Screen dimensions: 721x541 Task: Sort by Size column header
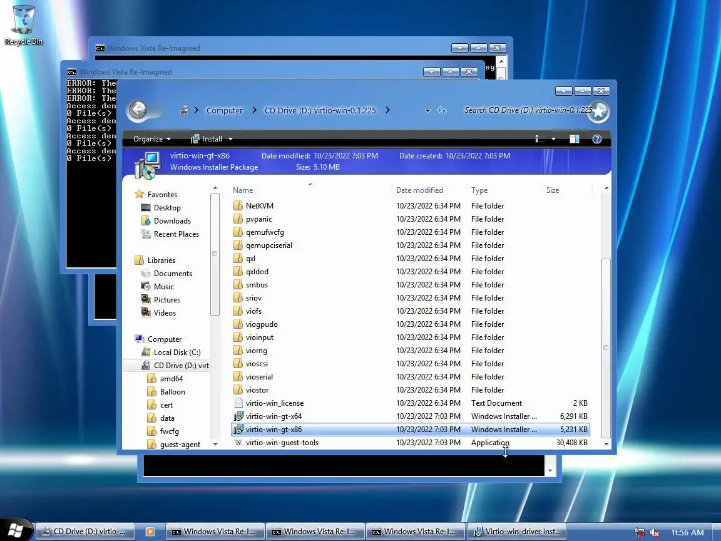coord(567,190)
